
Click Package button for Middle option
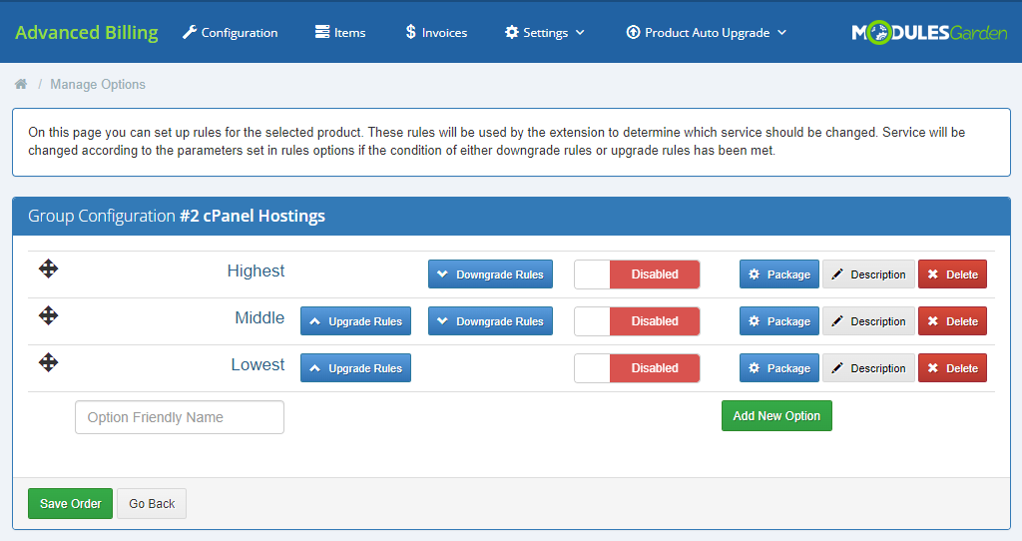click(x=778, y=321)
